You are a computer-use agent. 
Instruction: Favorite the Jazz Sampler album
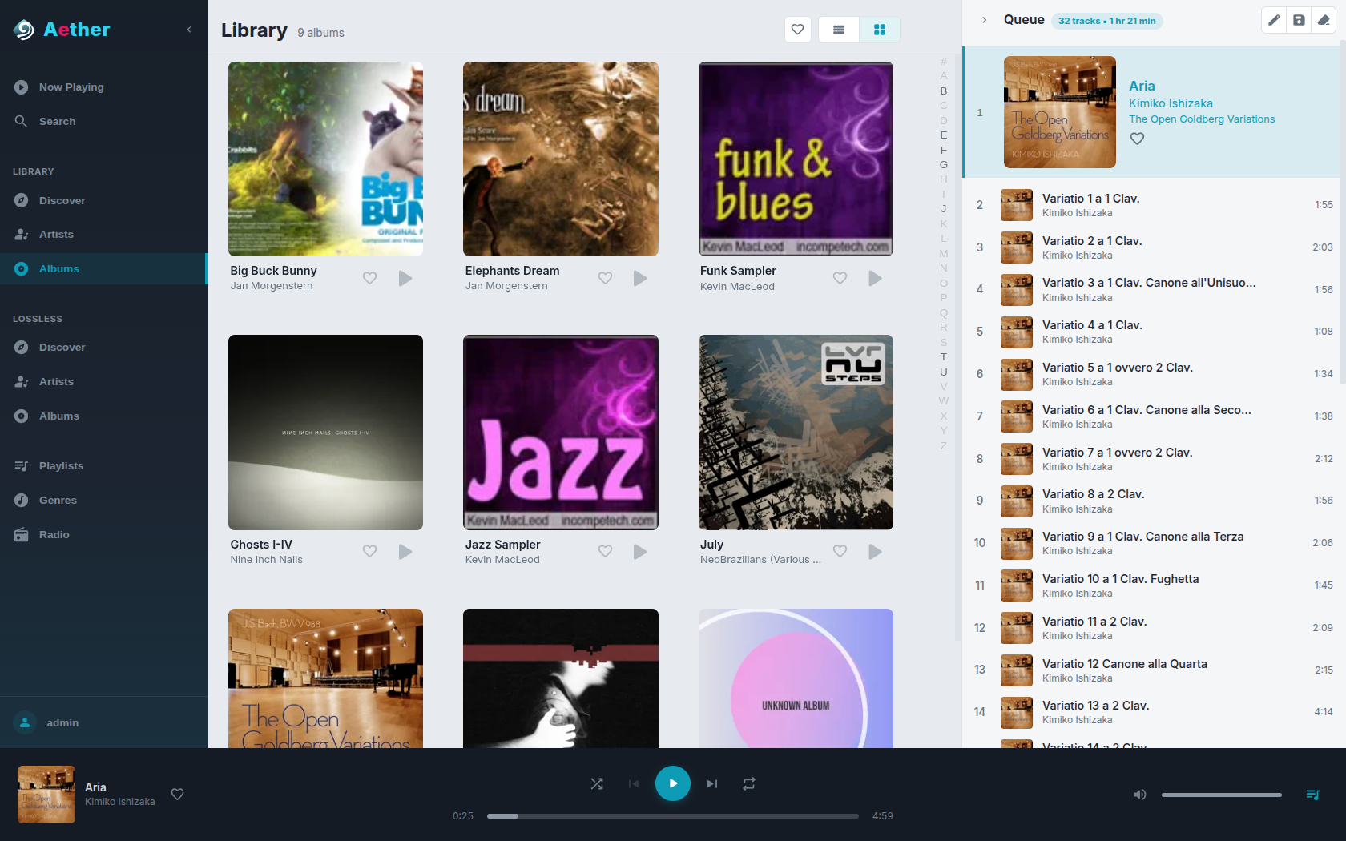(x=605, y=551)
